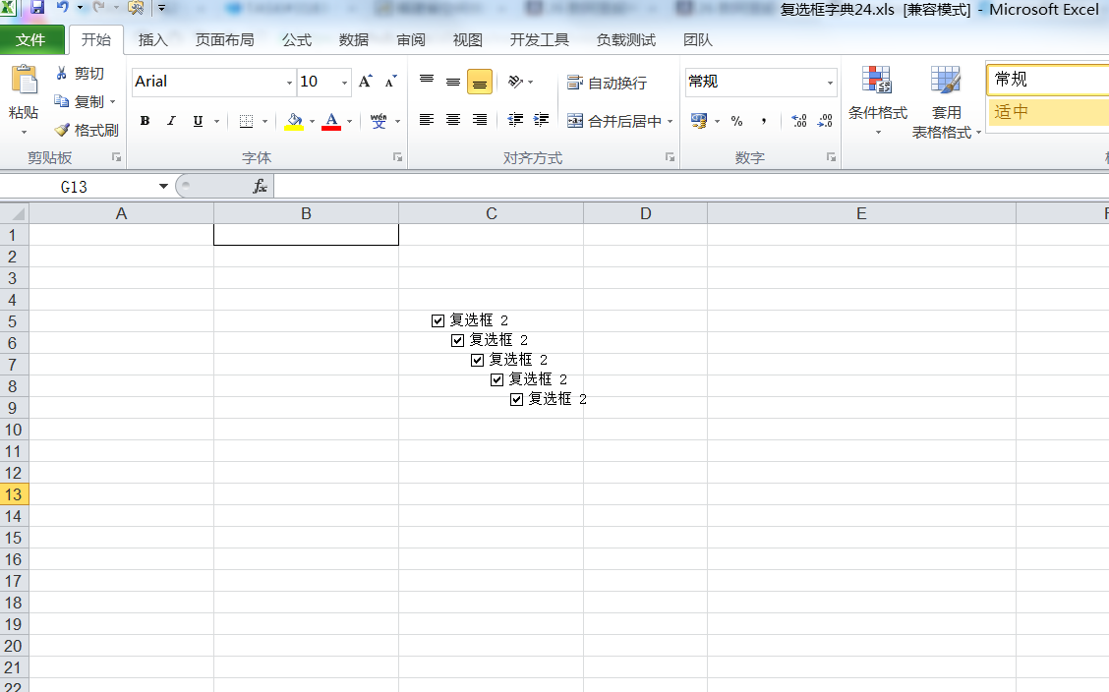Apply the red font color A
Viewport: 1109px width, 692px height.
(331, 121)
